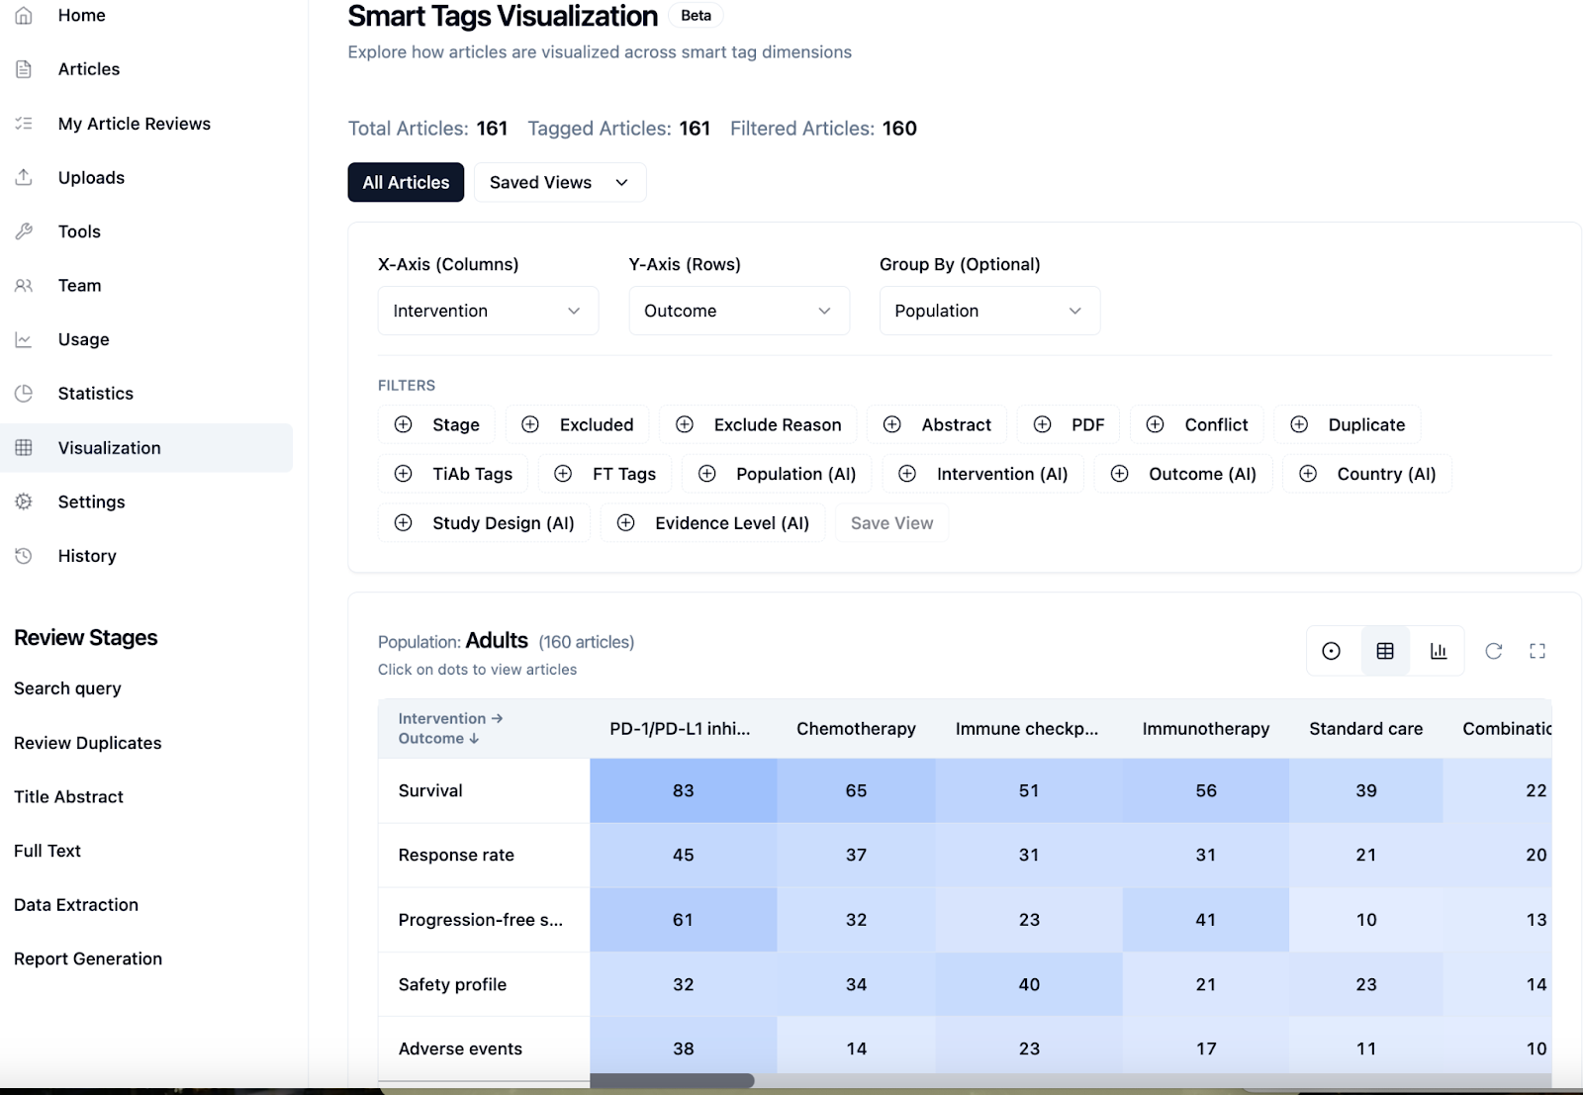Expand visualization to fullscreen
1583x1095 pixels.
tap(1537, 651)
